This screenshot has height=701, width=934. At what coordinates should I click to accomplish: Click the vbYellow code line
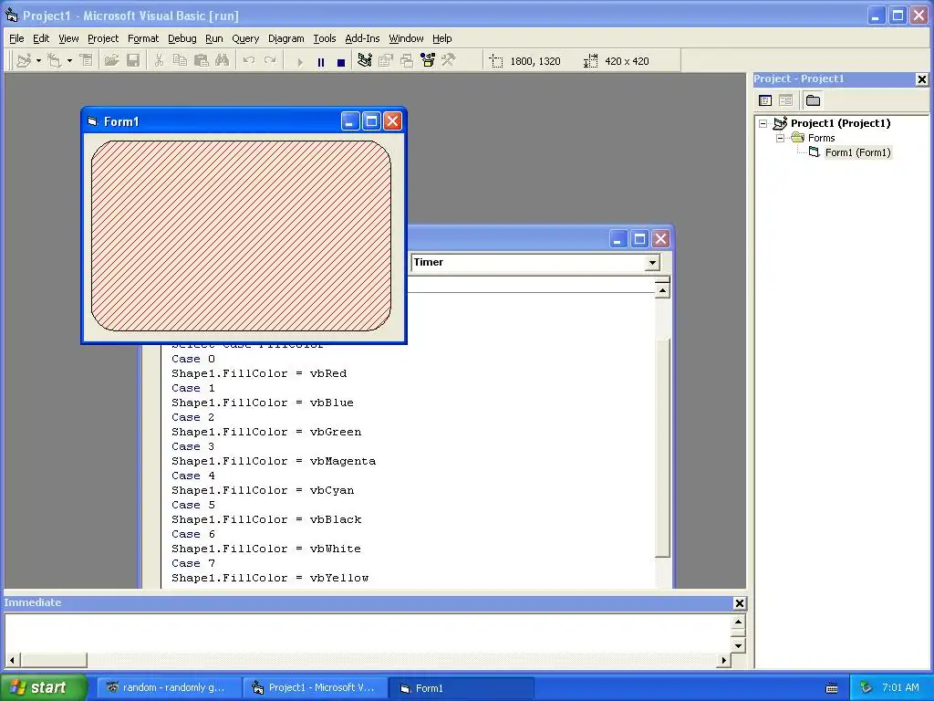(x=270, y=578)
